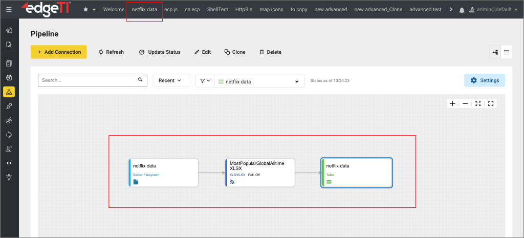Expand the netflix data pipeline selector
Screen dimensions: 524x238
297,81
